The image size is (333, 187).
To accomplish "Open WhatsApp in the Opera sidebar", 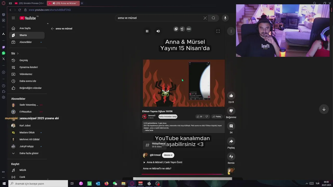I will point(3,53).
